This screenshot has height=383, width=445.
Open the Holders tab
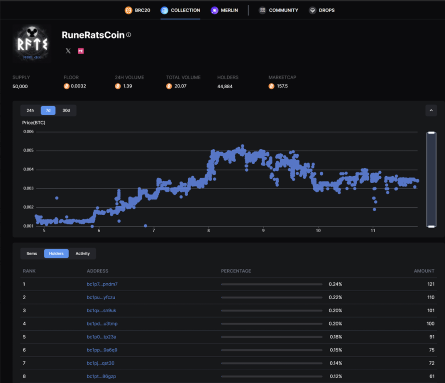click(x=56, y=253)
